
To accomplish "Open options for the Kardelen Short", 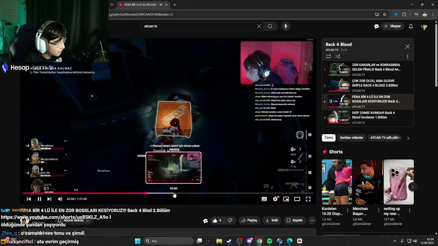I will click(x=348, y=210).
